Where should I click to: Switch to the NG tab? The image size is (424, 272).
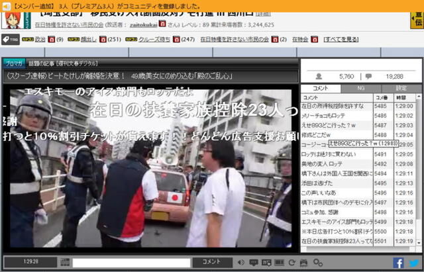pyautogui.click(x=360, y=88)
